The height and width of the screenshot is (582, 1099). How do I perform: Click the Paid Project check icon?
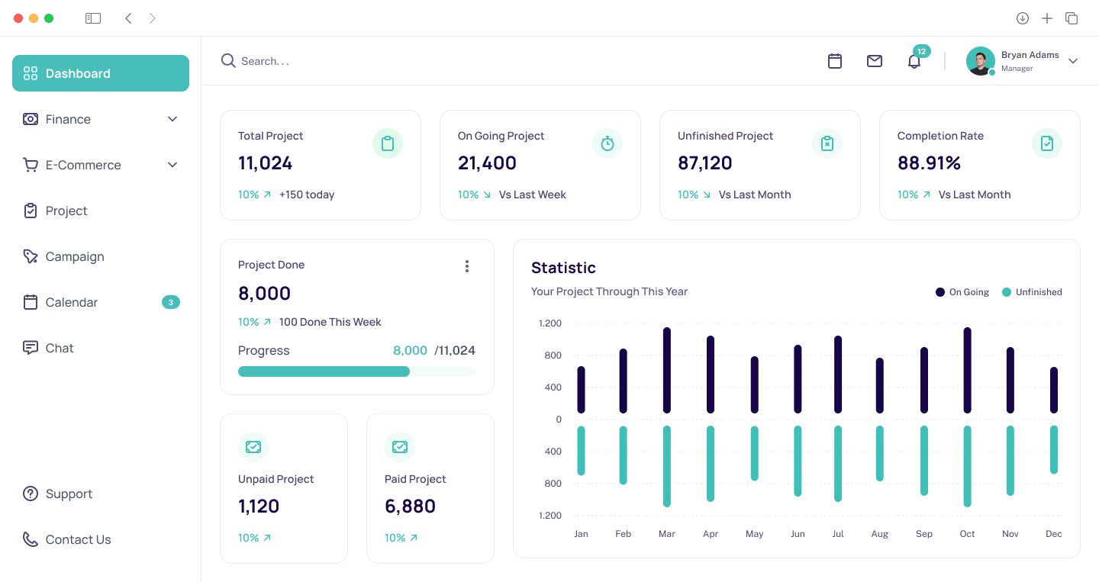point(400,447)
